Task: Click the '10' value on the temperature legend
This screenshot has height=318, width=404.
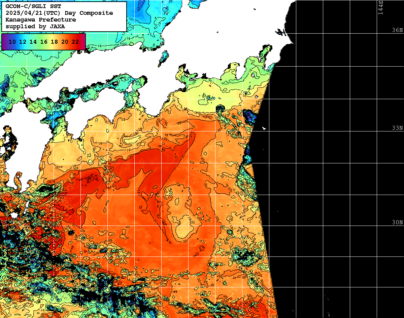Action: (x=12, y=42)
